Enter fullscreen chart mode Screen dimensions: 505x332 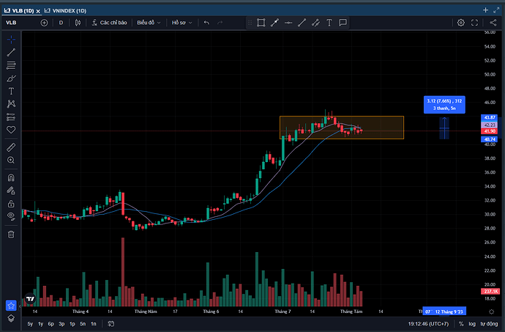click(x=475, y=23)
